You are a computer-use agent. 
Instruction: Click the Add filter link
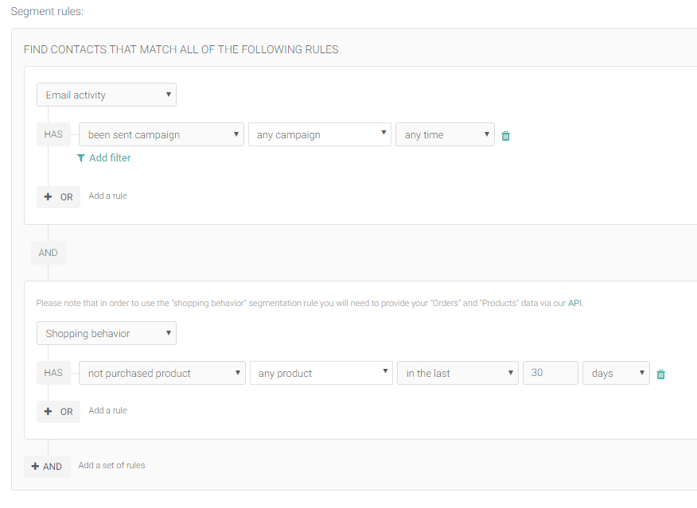point(110,158)
